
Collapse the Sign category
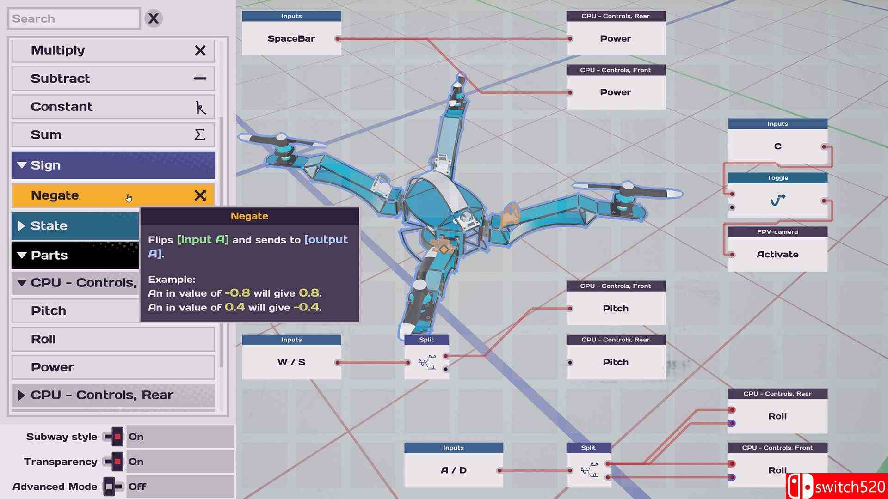(x=21, y=165)
